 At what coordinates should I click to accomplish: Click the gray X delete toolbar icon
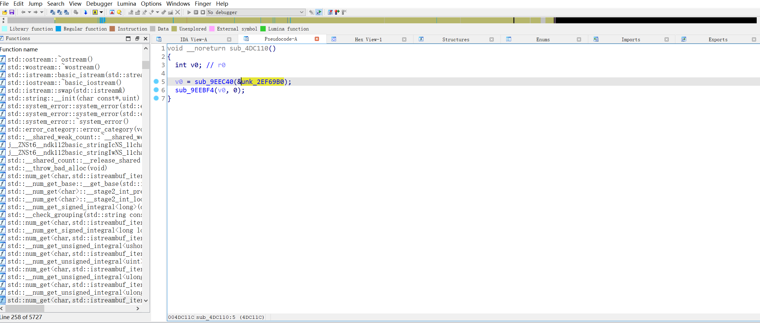point(178,12)
